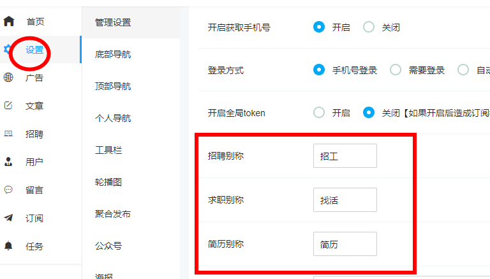Open the 公众号 settings link

point(108,246)
